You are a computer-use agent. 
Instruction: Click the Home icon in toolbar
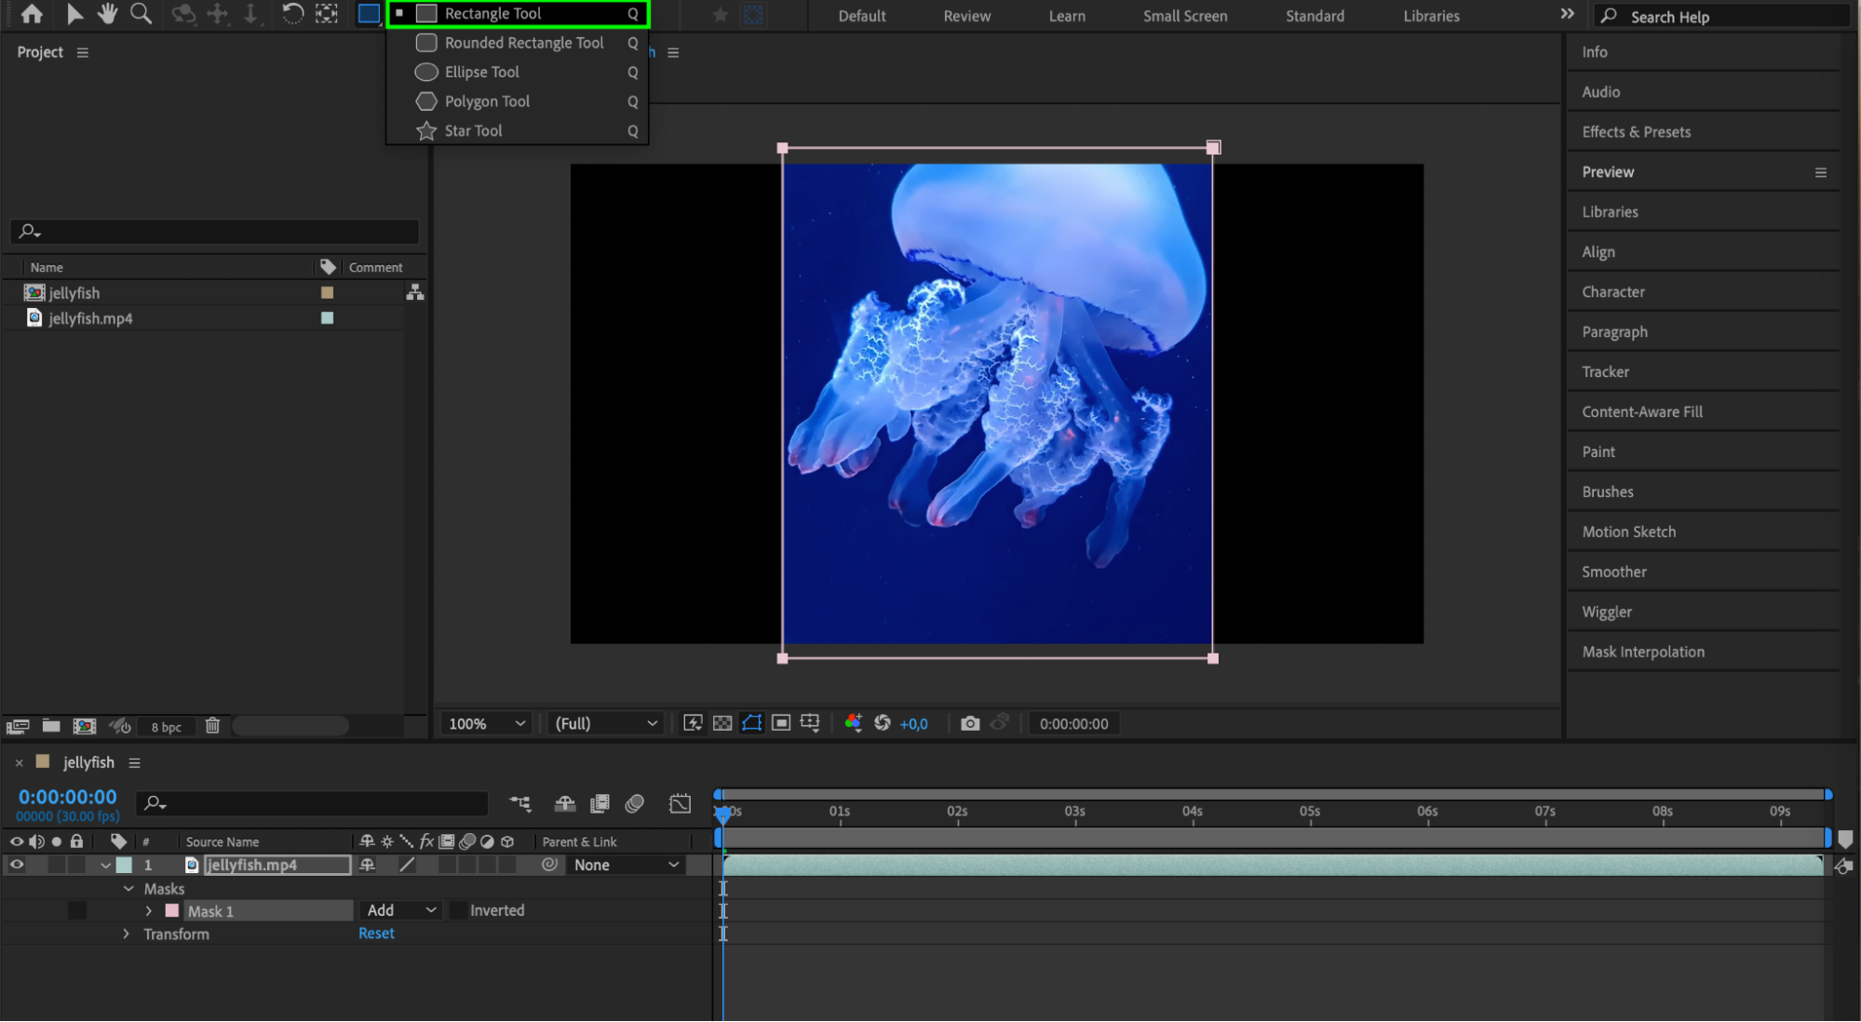pos(32,14)
